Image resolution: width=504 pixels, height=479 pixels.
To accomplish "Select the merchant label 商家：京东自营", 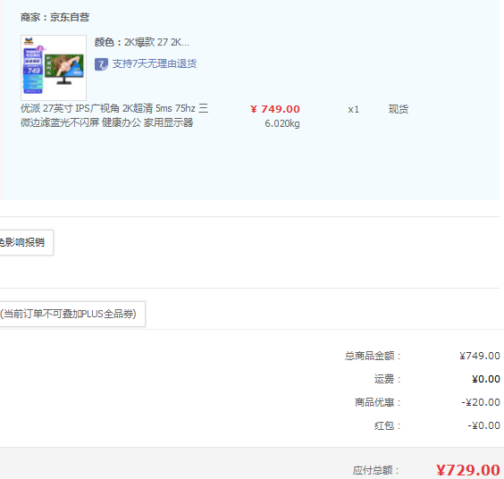I will (55, 17).
